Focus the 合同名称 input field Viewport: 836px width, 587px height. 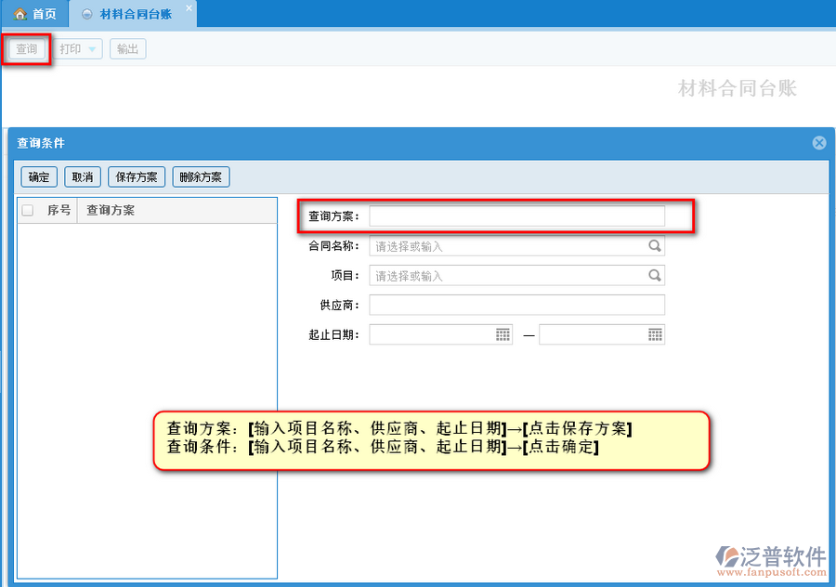point(516,246)
